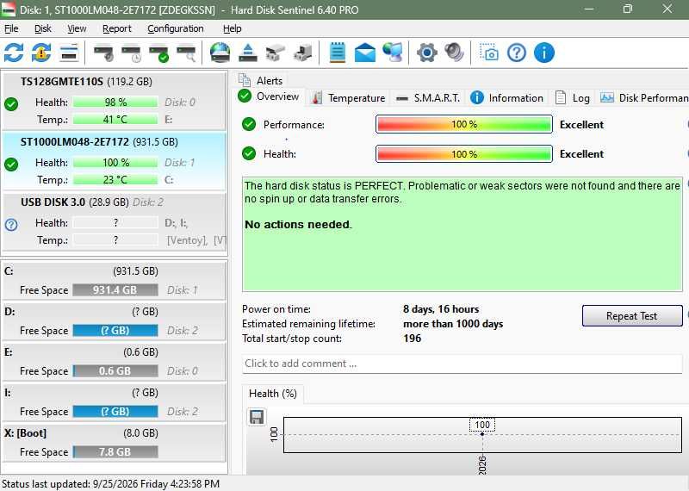Image resolution: width=689 pixels, height=491 pixels.
Task: Click the hard disk icon with gauge badge
Action: coord(103,53)
